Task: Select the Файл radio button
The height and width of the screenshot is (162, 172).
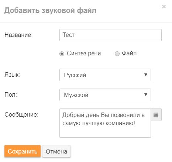Action: coord(117,54)
